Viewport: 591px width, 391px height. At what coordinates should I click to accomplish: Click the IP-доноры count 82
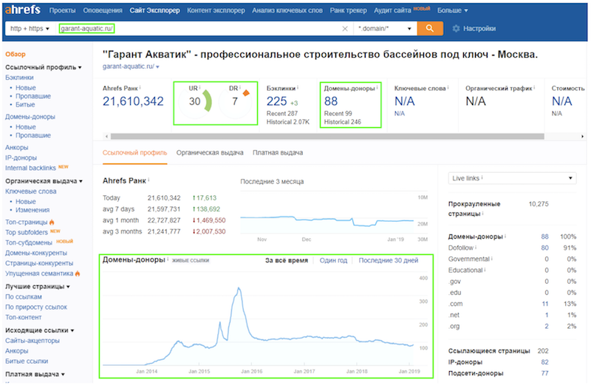[x=544, y=362]
